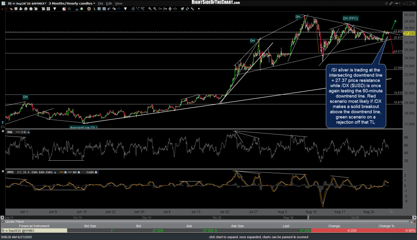Click the time-range scrollbar below the chart
The height and width of the screenshot is (240, 417).
(195, 212)
